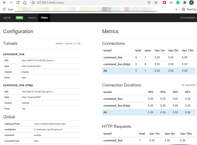Click the green online status badge
The width and height of the screenshot is (197, 145).
(19, 18)
